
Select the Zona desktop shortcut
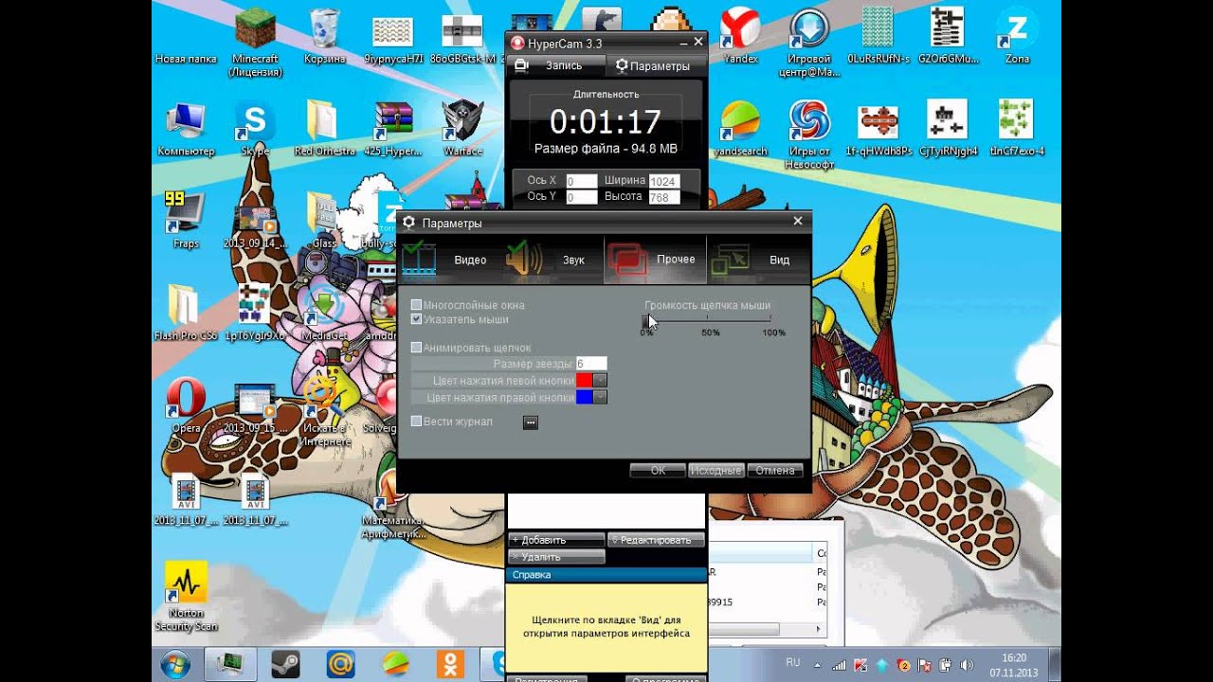(x=1017, y=36)
